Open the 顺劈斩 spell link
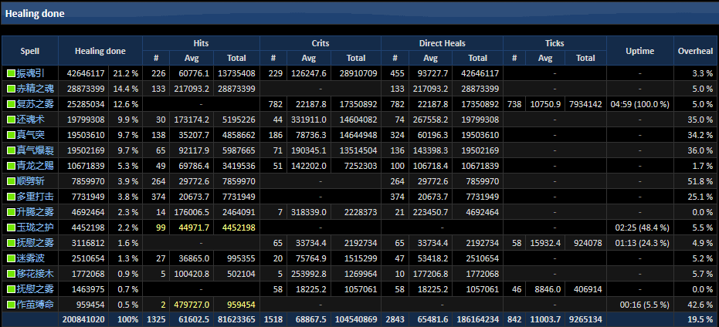The height and width of the screenshot is (327, 719). (31, 181)
